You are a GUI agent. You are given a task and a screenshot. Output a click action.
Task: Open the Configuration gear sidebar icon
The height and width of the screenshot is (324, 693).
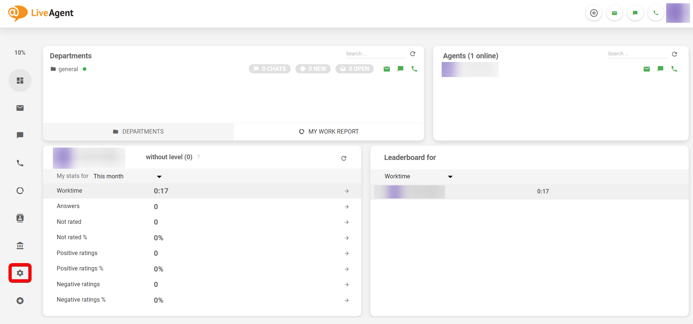coord(20,273)
